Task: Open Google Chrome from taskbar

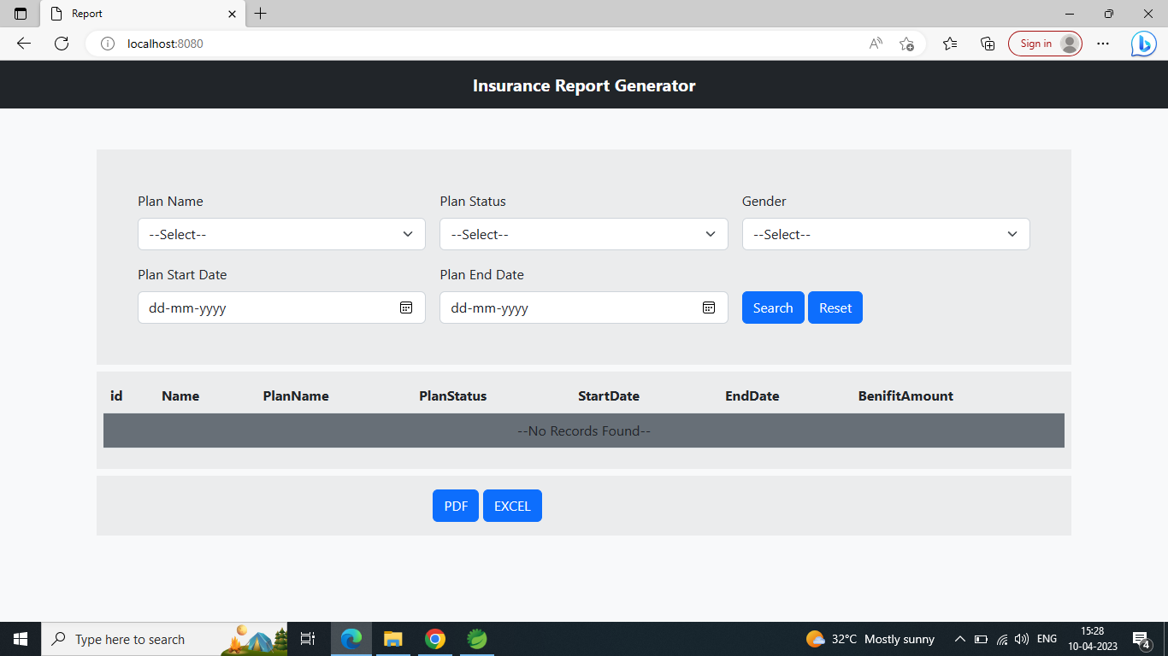Action: (435, 639)
